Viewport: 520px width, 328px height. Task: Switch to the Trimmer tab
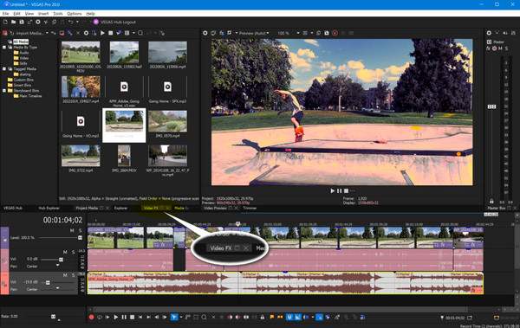[x=250, y=208]
